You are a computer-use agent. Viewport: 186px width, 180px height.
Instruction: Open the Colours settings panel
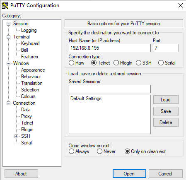28,96
